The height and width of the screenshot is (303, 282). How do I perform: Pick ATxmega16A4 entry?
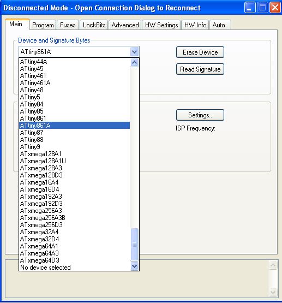pyautogui.click(x=75, y=182)
